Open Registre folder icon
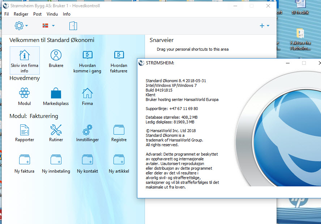This screenshot has height=224, width=321. click(x=119, y=130)
